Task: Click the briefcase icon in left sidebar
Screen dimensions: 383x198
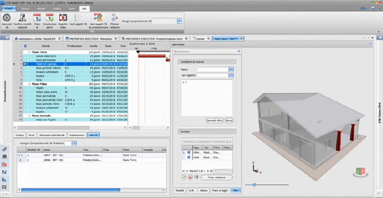Action: [x=4, y=157]
